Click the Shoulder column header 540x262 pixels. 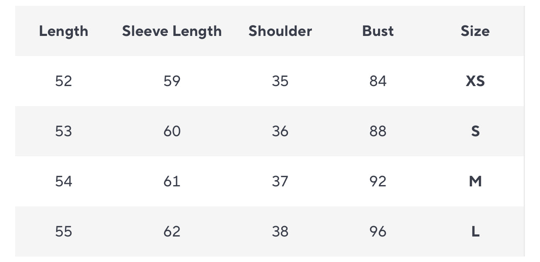click(280, 31)
